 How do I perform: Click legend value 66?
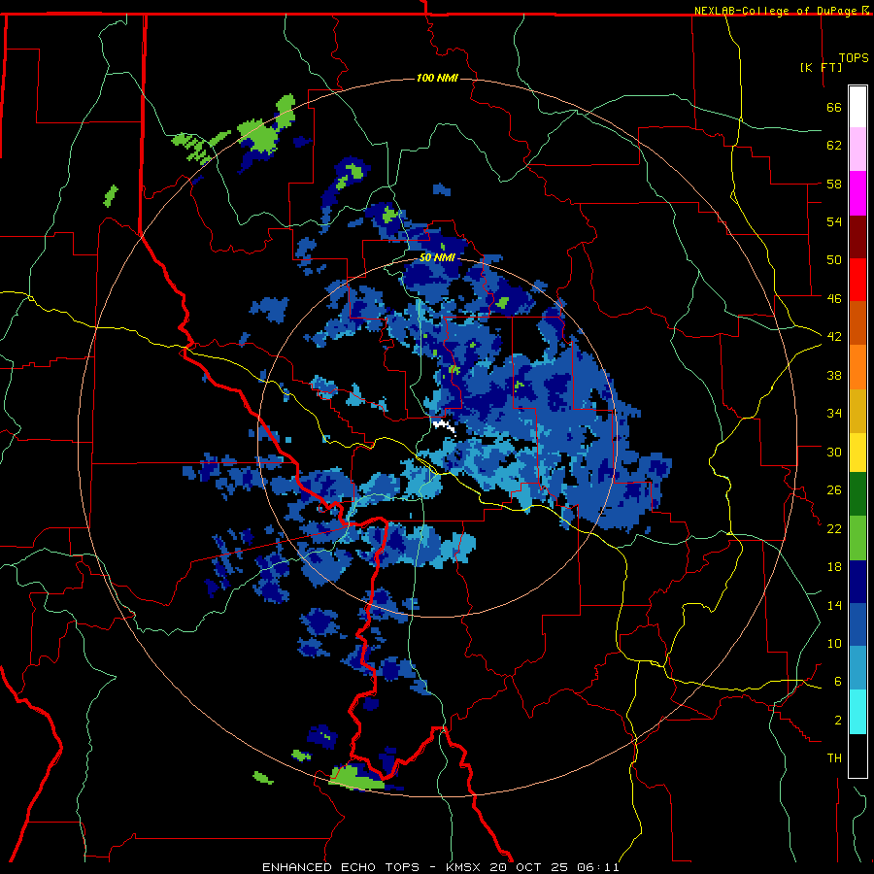click(x=834, y=107)
